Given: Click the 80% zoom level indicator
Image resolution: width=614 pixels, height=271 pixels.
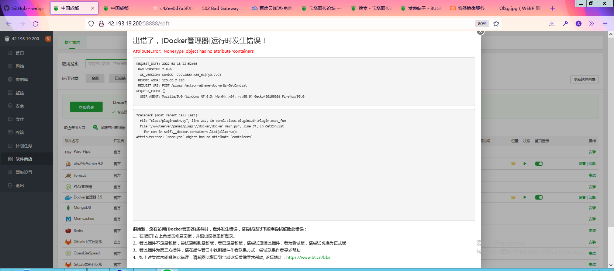Looking at the screenshot, I should pos(482,24).
